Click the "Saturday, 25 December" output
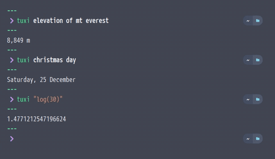This screenshot has height=159, width=275. 41,80
